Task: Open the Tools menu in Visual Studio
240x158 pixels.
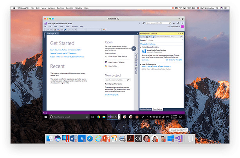Action: coord(67,27)
